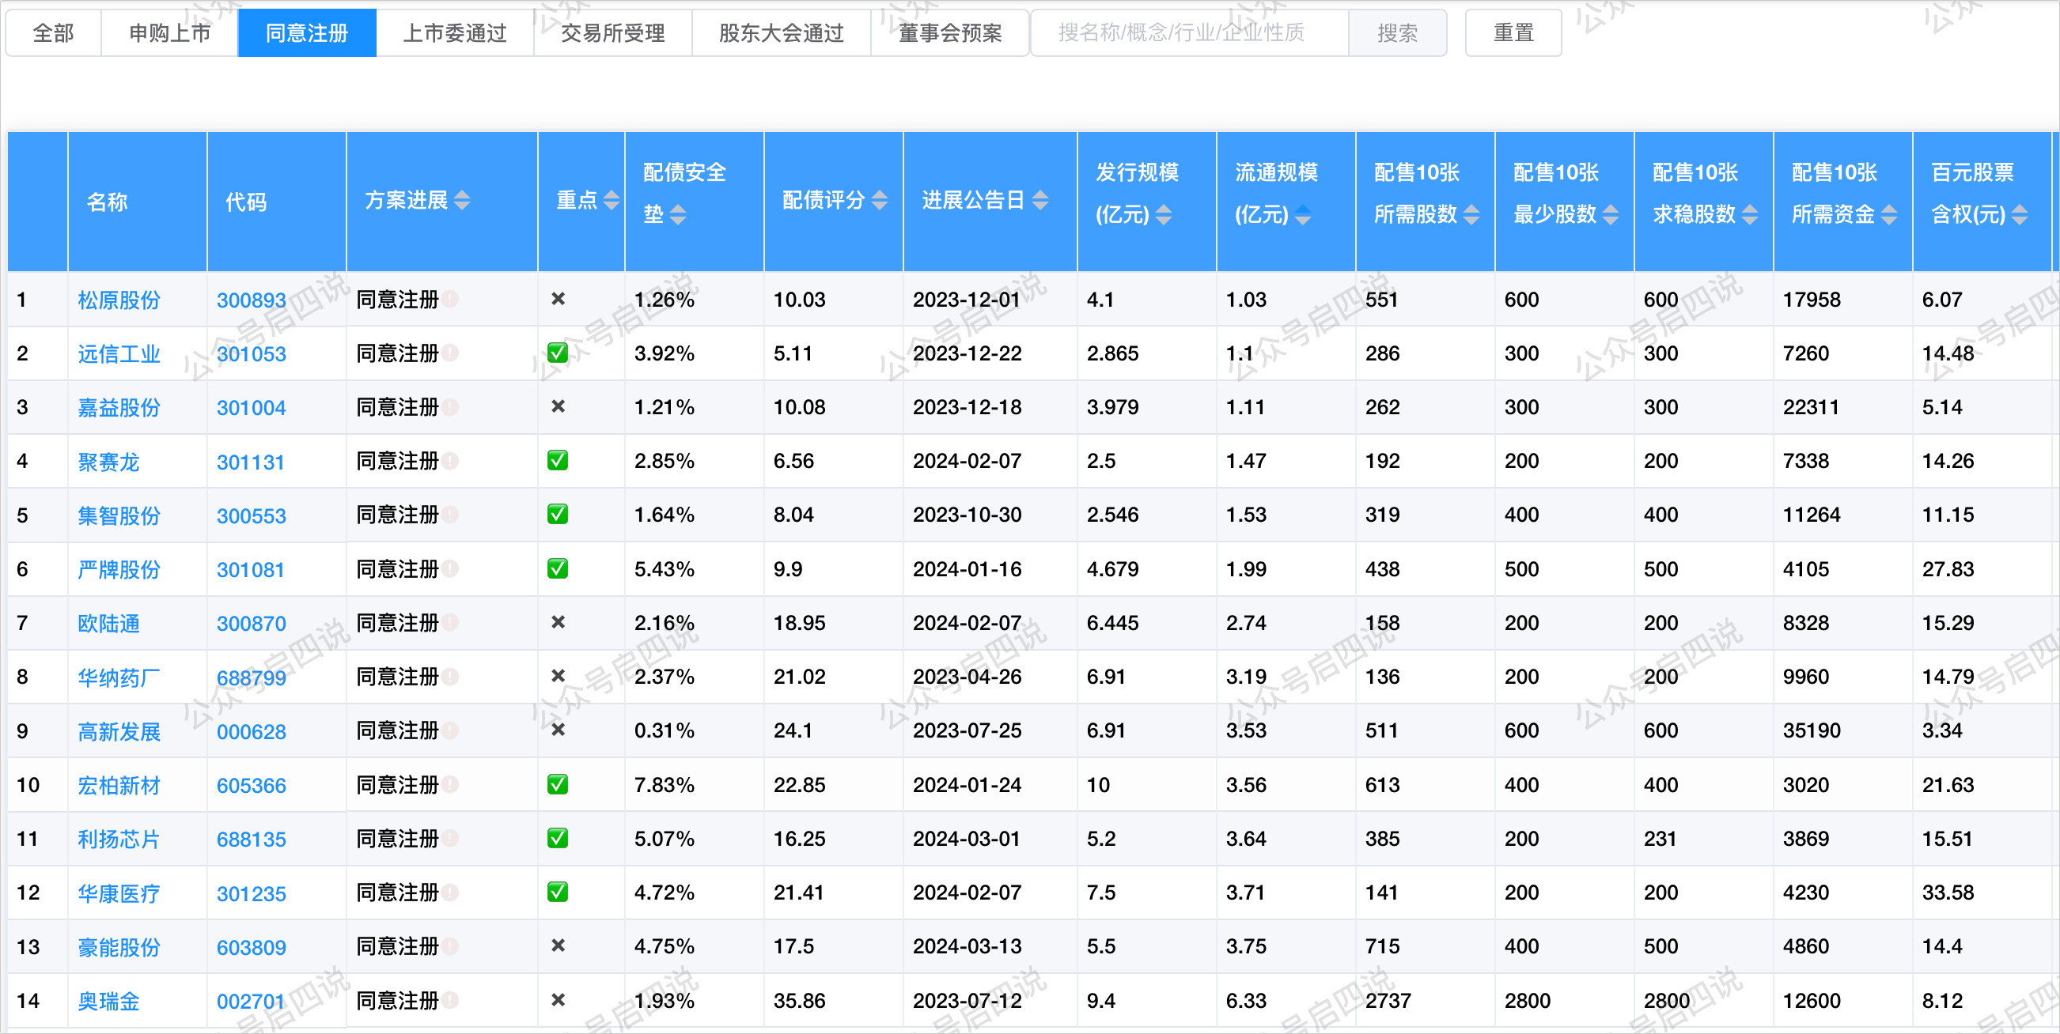
Task: Open the 华纳药厂 stock link
Action: coord(119,677)
